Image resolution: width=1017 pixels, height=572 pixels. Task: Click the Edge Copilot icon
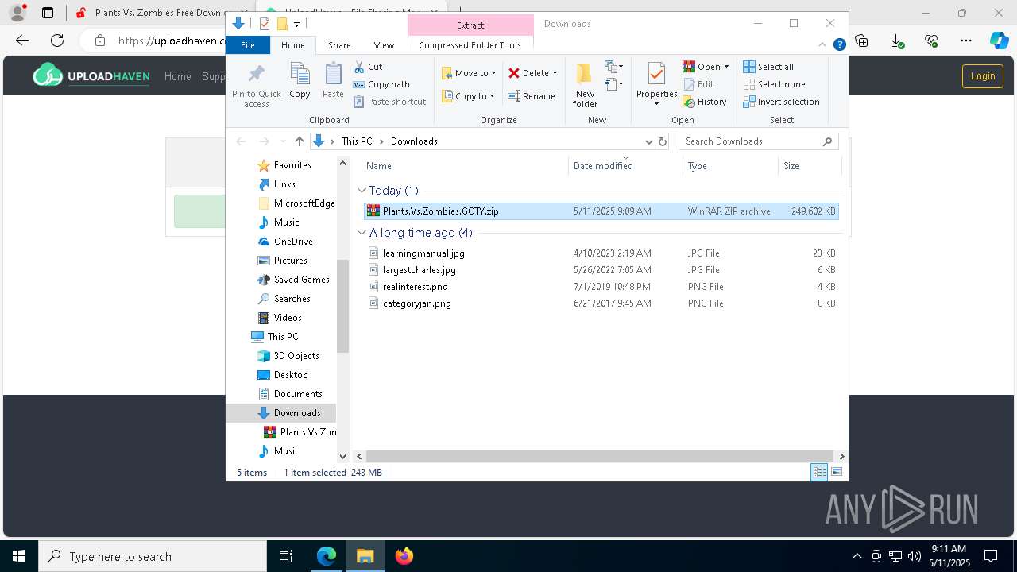[999, 41]
